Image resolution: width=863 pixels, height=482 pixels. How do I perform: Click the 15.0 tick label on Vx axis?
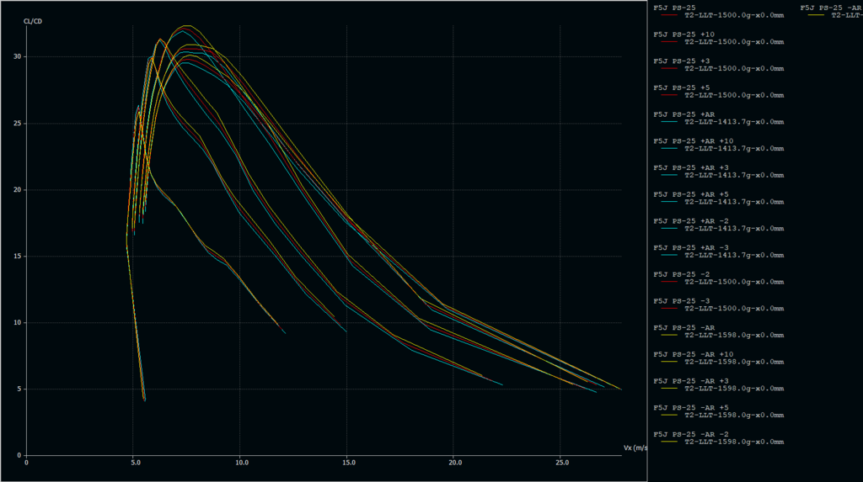[348, 462]
